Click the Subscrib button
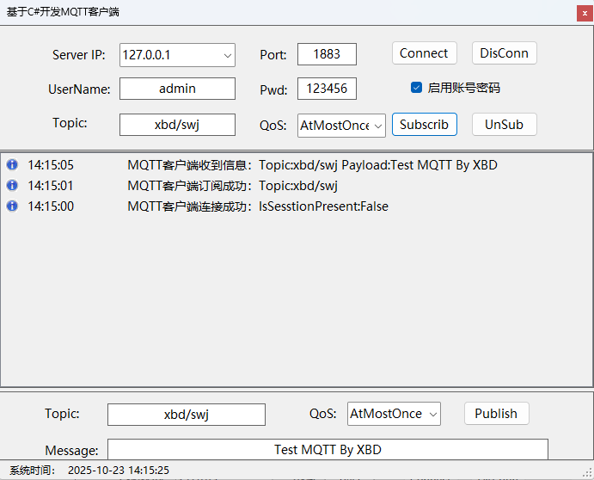This screenshot has width=594, height=480. coord(424,125)
